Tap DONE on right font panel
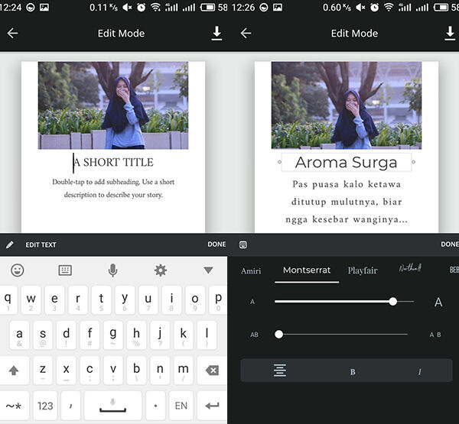The image size is (459, 424). click(450, 244)
